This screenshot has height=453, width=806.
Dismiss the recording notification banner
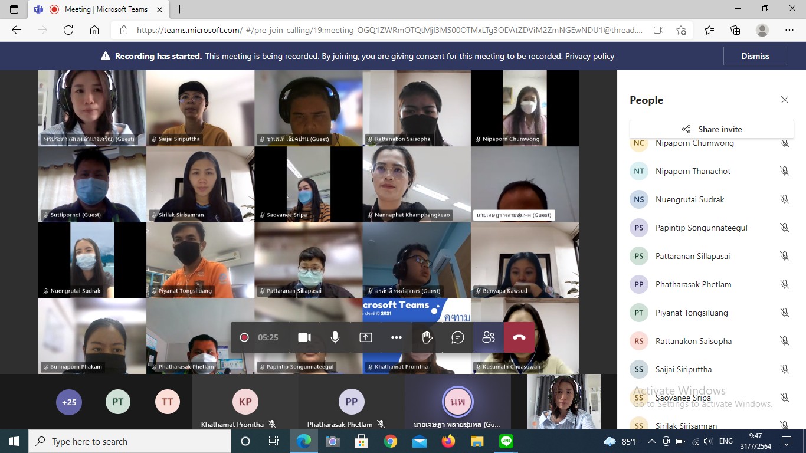click(x=755, y=56)
